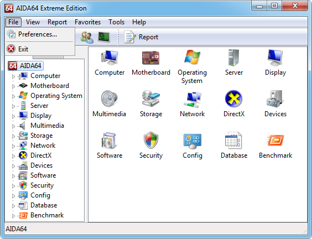This screenshot has width=312, height=239.
Task: Click the Motherboard icon in main pane
Action: tap(150, 58)
